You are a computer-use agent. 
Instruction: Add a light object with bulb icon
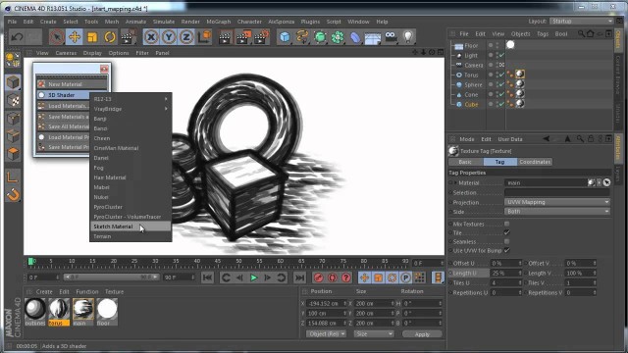408,37
